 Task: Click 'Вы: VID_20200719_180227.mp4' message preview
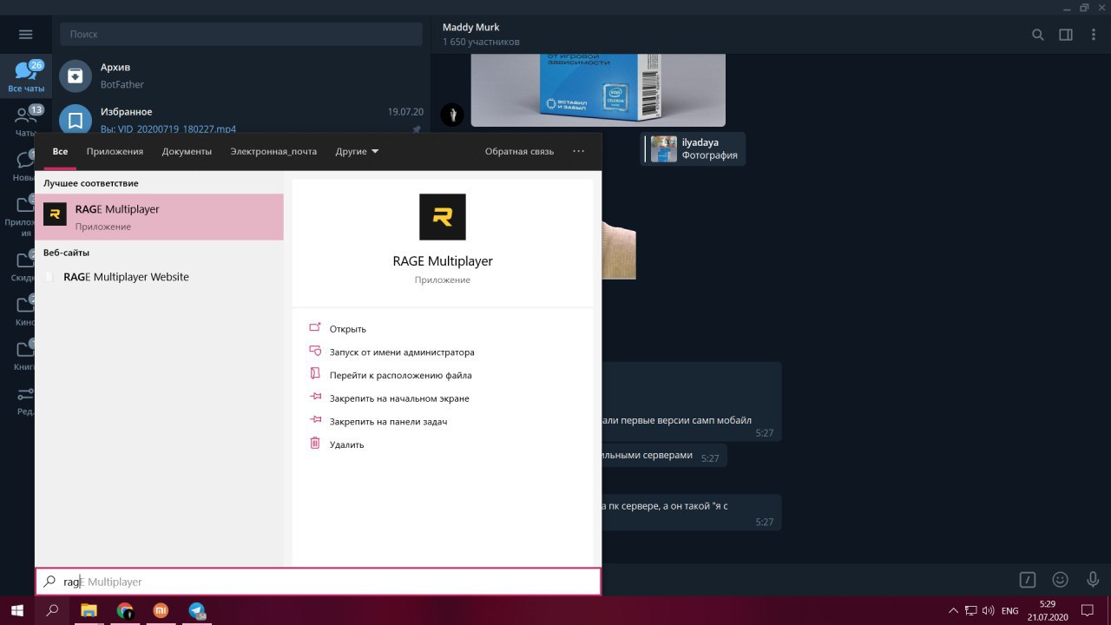[x=168, y=129]
